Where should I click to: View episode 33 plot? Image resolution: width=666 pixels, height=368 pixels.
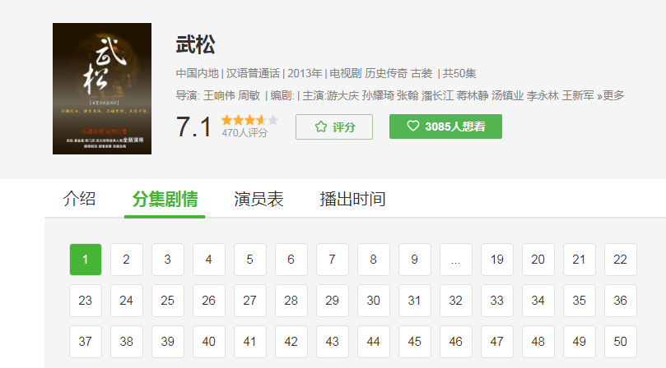pyautogui.click(x=497, y=301)
